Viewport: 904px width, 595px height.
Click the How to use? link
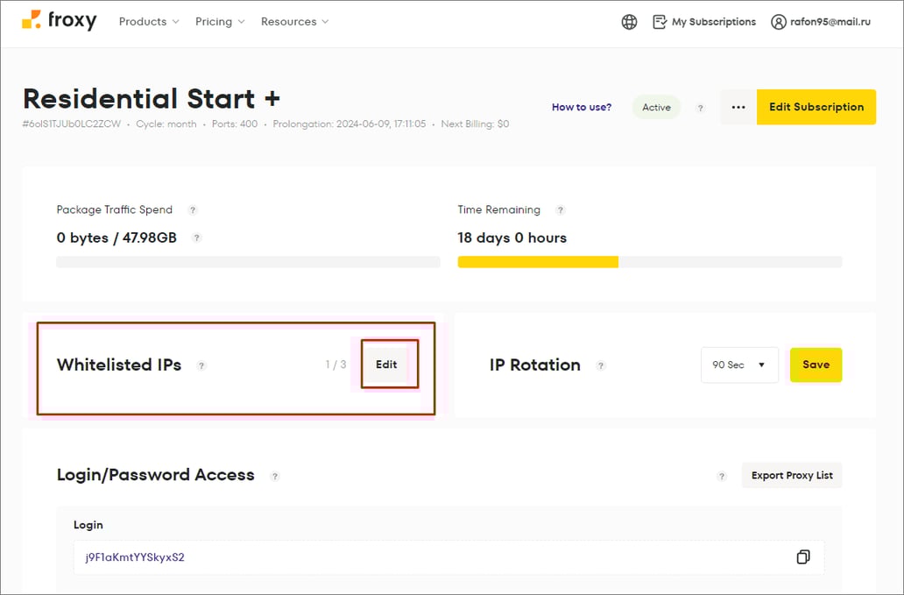(x=582, y=106)
